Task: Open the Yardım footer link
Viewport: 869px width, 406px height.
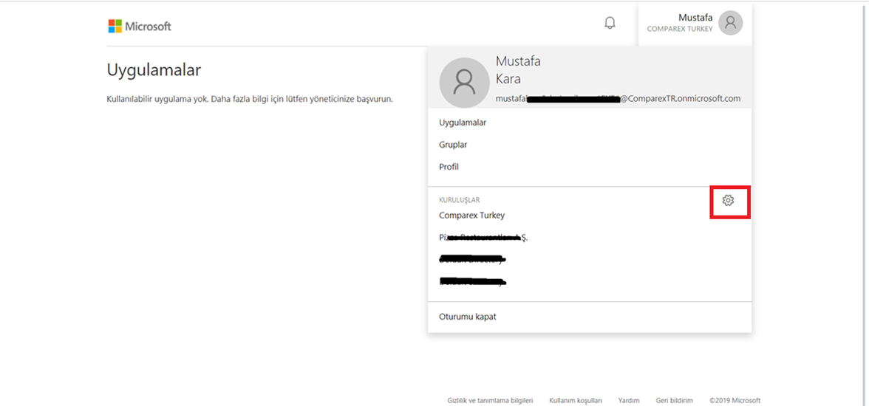Action: click(629, 400)
